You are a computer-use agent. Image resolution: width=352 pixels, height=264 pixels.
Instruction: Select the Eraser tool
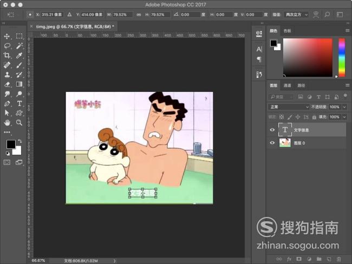7,84
